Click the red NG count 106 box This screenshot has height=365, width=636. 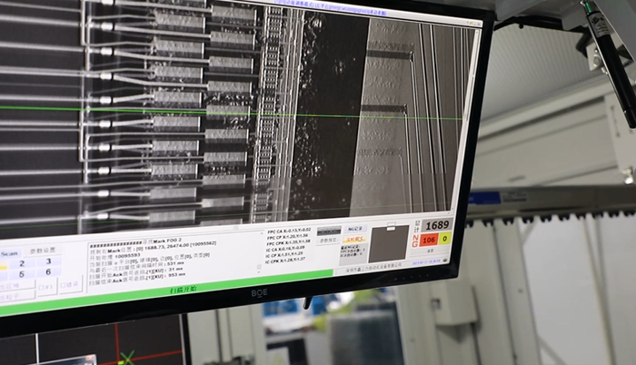[428, 239]
